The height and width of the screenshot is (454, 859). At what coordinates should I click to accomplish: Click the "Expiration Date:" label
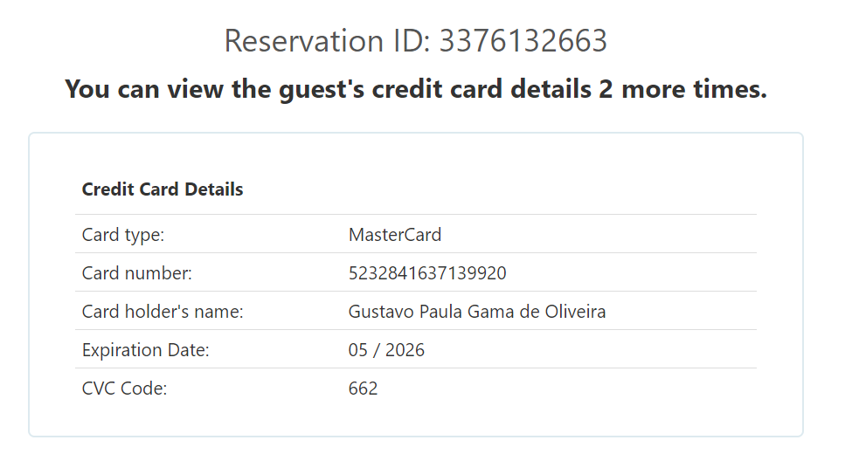pos(146,350)
